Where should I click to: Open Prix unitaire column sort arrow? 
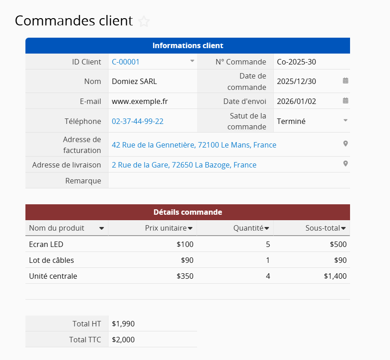[190, 228]
